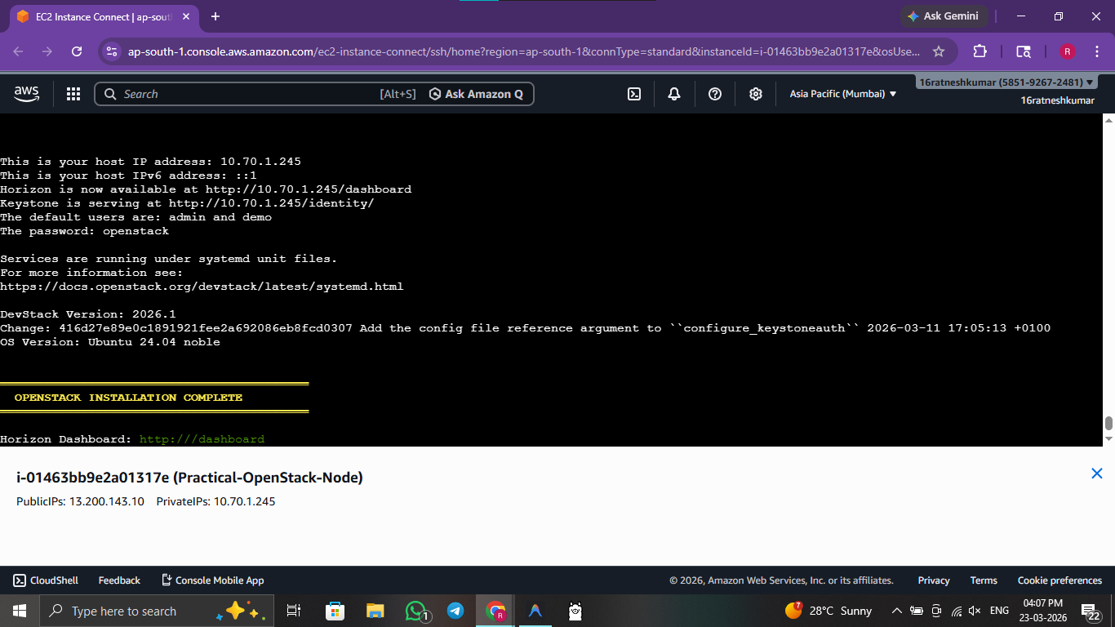This screenshot has width=1115, height=627.
Task: Open the Privacy link
Action: pos(934,580)
